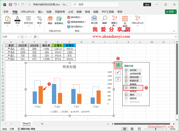Open the Chart Filters funnel button
Screen dimensions: 179x131
118,79
